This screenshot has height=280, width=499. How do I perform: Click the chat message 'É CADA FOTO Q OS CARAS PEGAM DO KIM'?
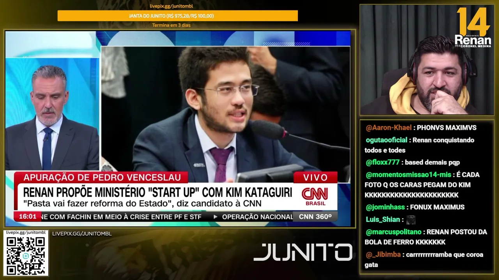tap(422, 185)
